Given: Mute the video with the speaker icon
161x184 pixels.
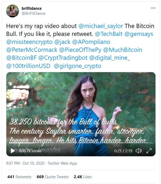Looking at the screenshot, I should [138, 151].
